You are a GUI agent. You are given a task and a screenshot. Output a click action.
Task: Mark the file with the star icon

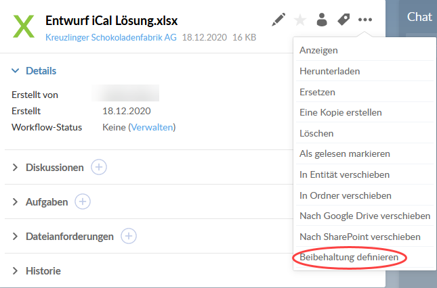[300, 20]
